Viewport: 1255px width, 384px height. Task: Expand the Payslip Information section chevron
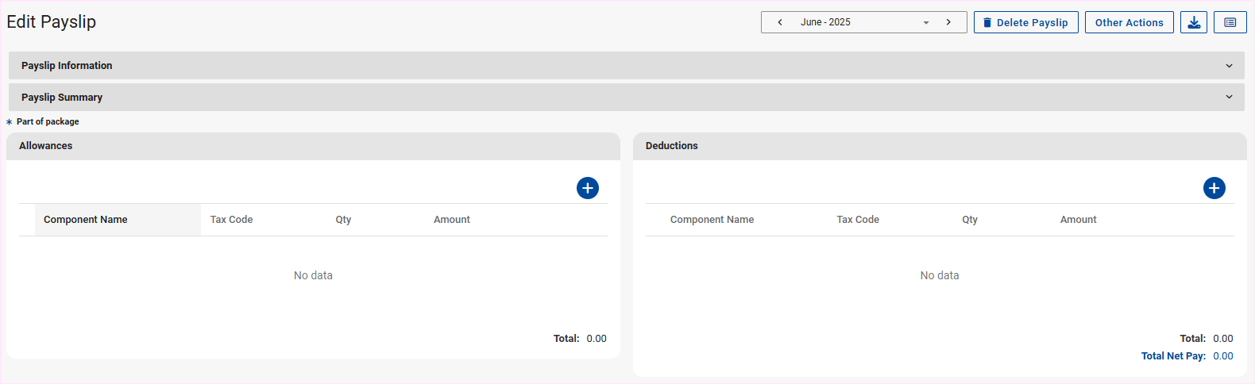coord(1229,66)
